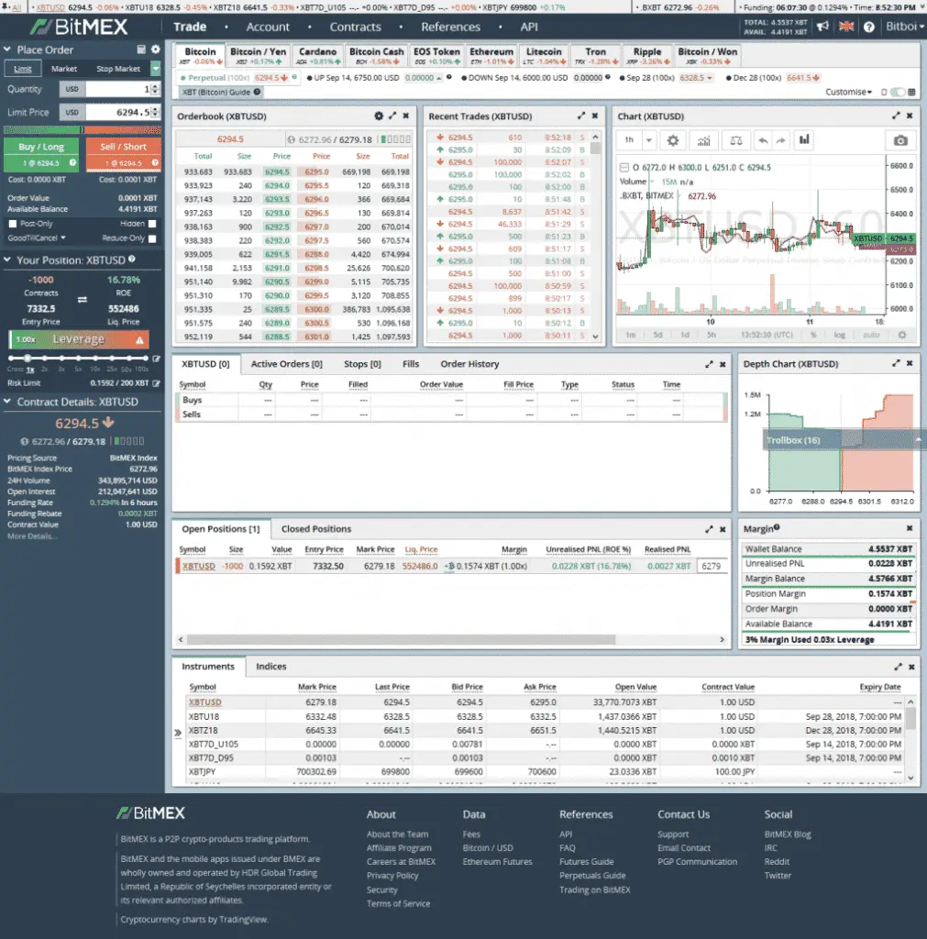The width and height of the screenshot is (927, 939).
Task: Enable the Post-Only checkbox
Action: point(13,224)
